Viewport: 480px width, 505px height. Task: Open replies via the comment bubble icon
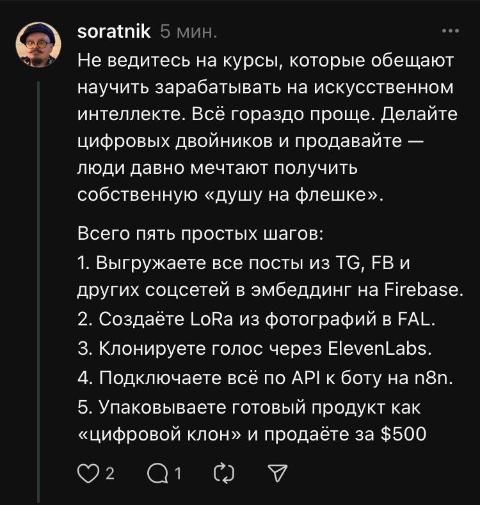click(156, 473)
